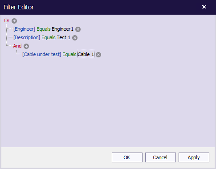Viewport: 216px width, 169px height.
Task: Remove the Cable under test condition
Action: (x=98, y=55)
